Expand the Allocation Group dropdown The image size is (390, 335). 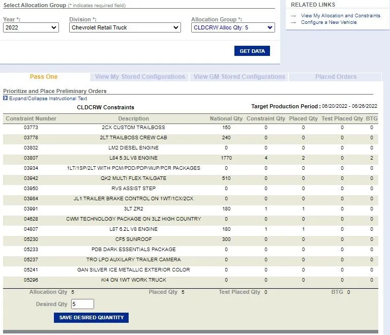233,27
